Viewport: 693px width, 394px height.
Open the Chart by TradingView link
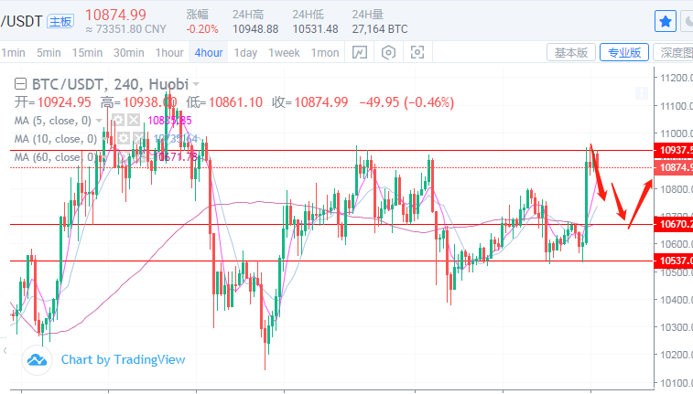click(123, 359)
